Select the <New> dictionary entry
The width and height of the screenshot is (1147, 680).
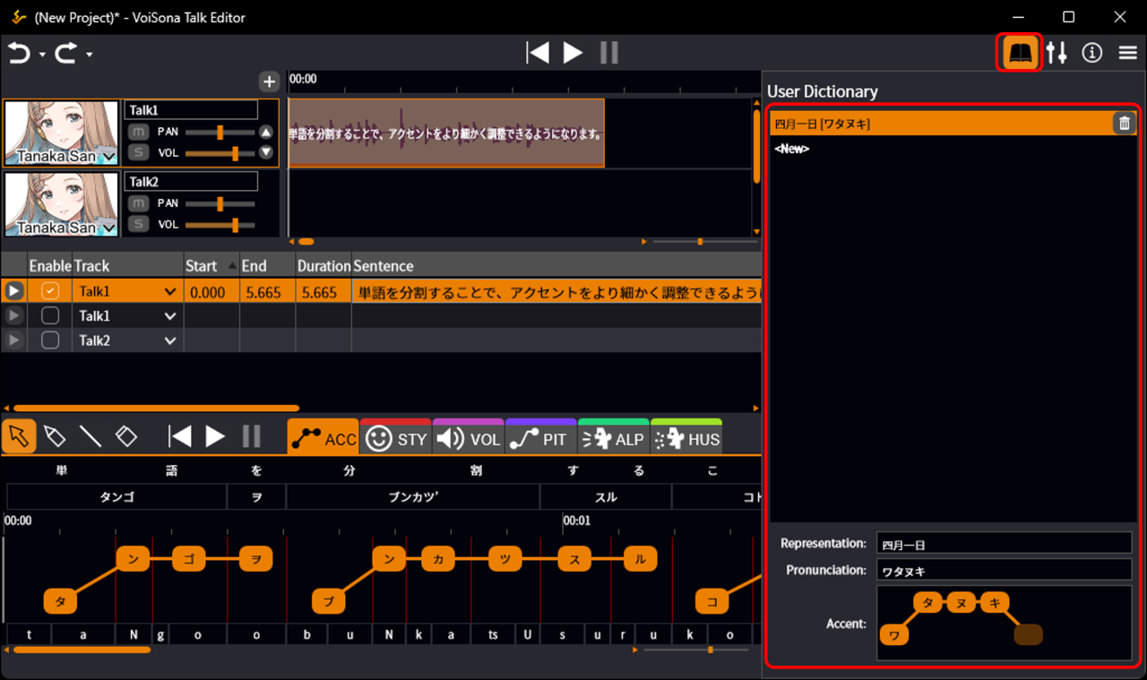[792, 150]
